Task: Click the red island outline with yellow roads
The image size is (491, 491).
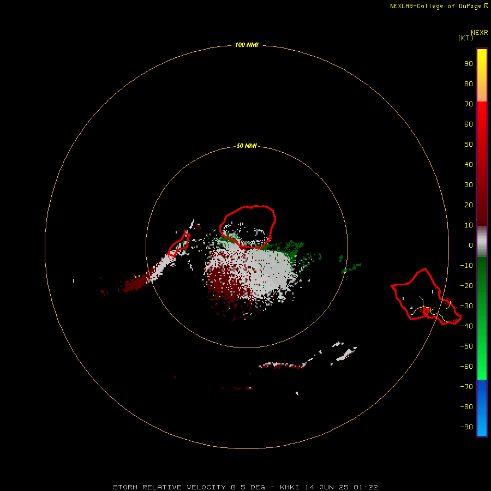Action: 426,297
